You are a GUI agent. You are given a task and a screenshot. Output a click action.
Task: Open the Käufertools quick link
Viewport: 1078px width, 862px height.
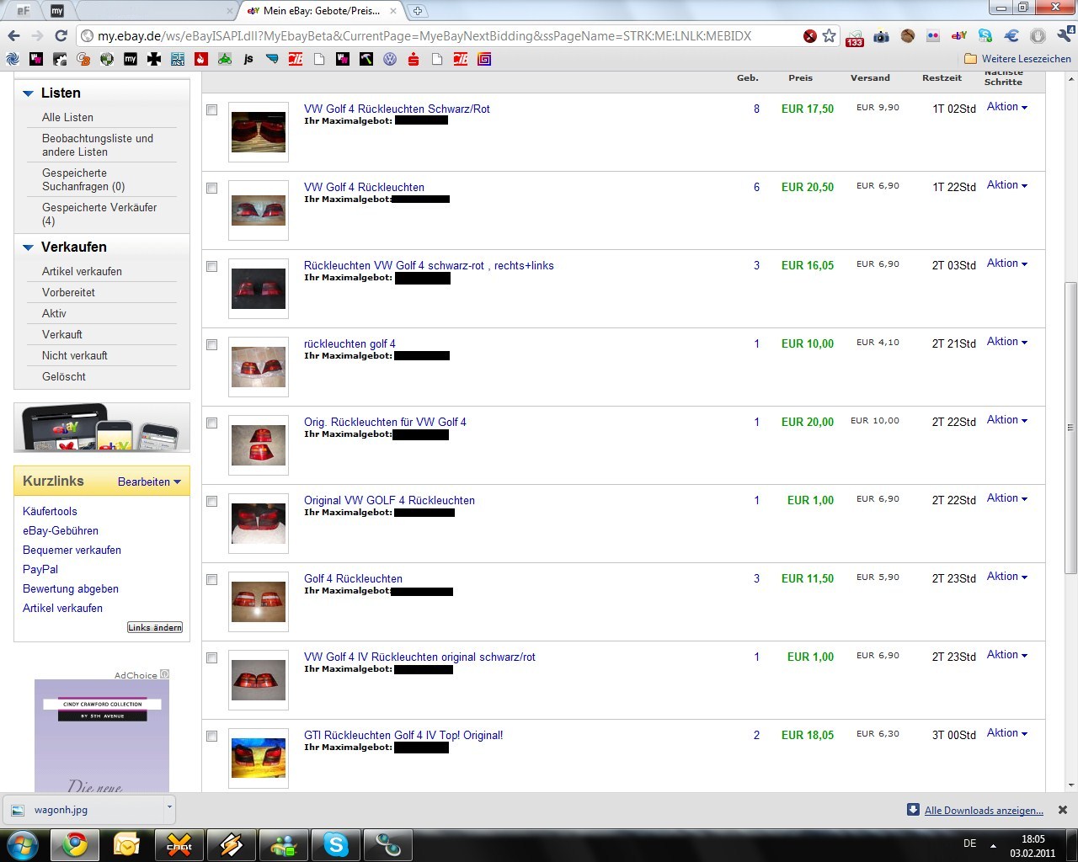click(50, 512)
